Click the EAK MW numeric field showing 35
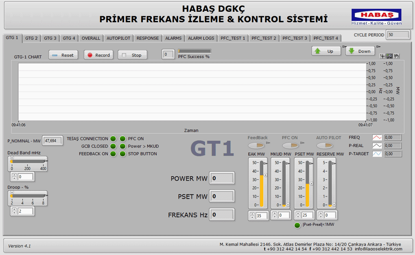Viewport: 415px width, 255px height. 261,216
